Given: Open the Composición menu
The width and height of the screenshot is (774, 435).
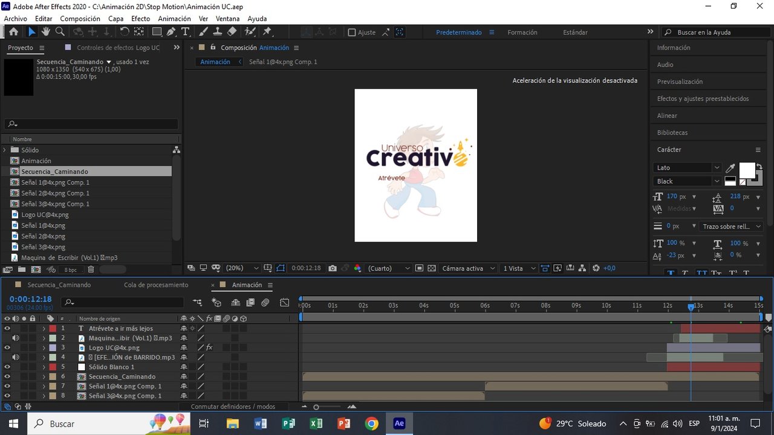Looking at the screenshot, I should pyautogui.click(x=80, y=19).
